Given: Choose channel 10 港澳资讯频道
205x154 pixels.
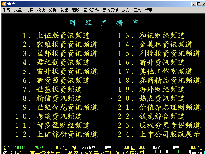Looking at the screenshot, I should click(49, 116).
